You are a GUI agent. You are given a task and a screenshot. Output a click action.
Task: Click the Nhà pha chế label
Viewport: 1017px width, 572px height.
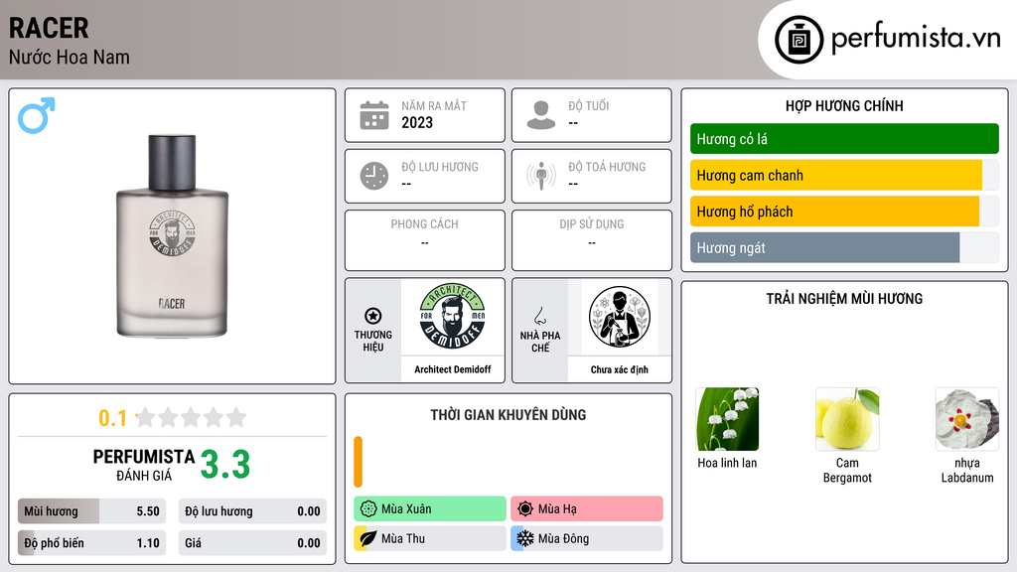tap(539, 342)
